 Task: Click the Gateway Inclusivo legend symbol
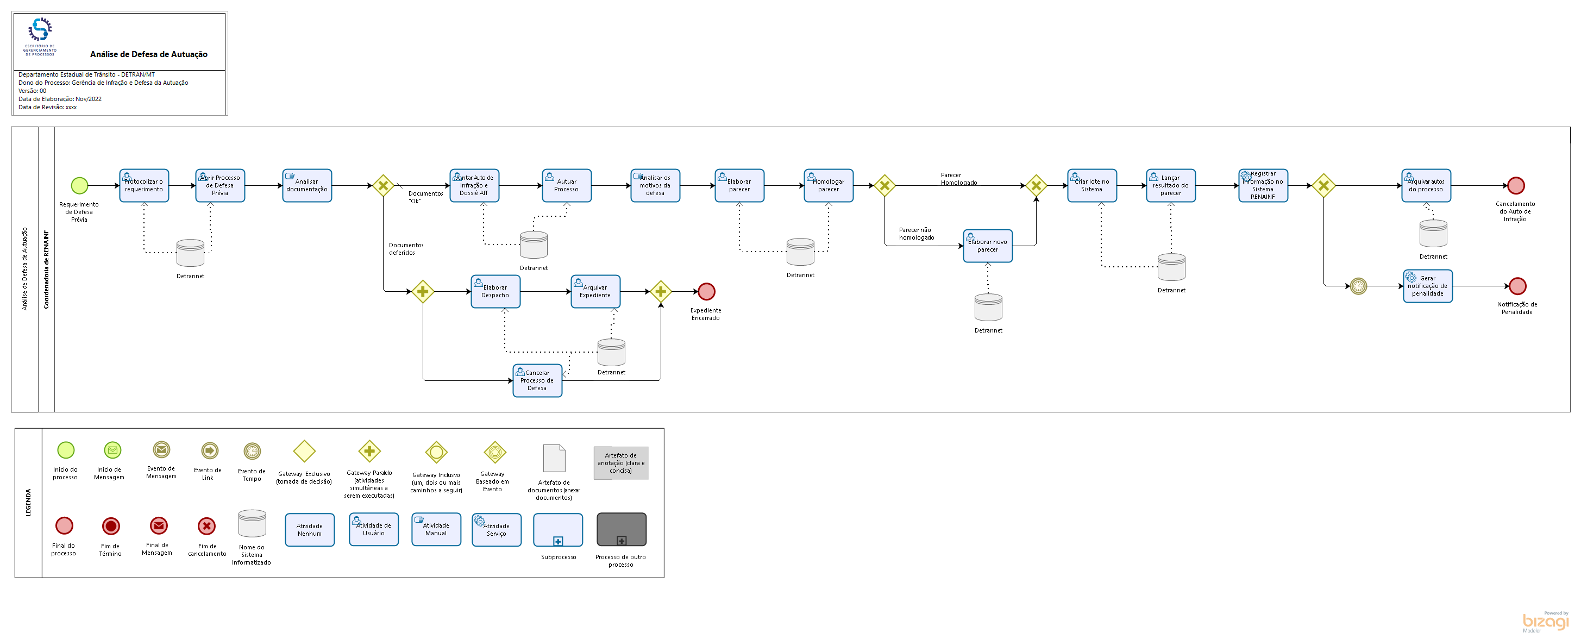[436, 453]
